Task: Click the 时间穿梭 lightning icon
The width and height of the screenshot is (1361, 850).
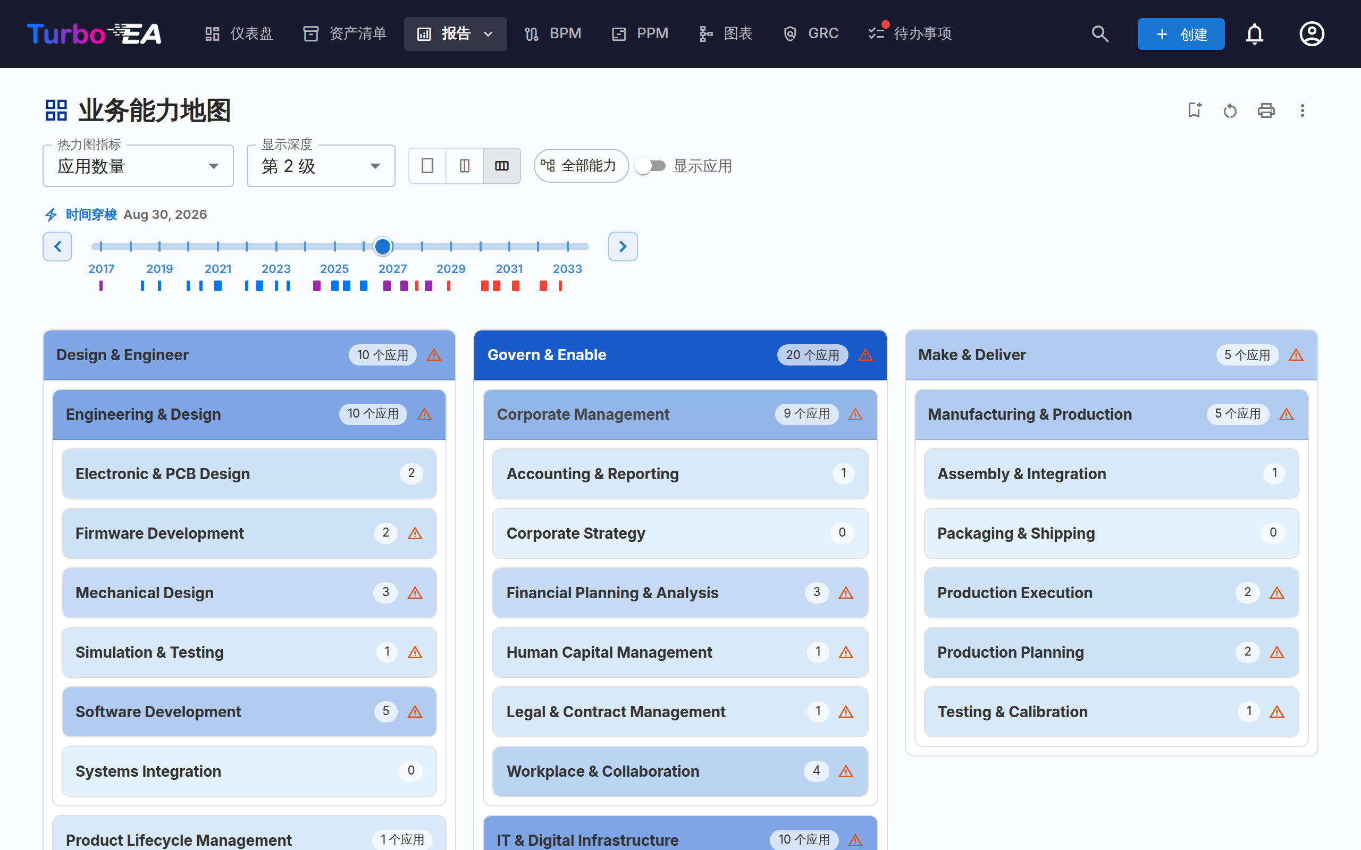Action: click(x=51, y=214)
